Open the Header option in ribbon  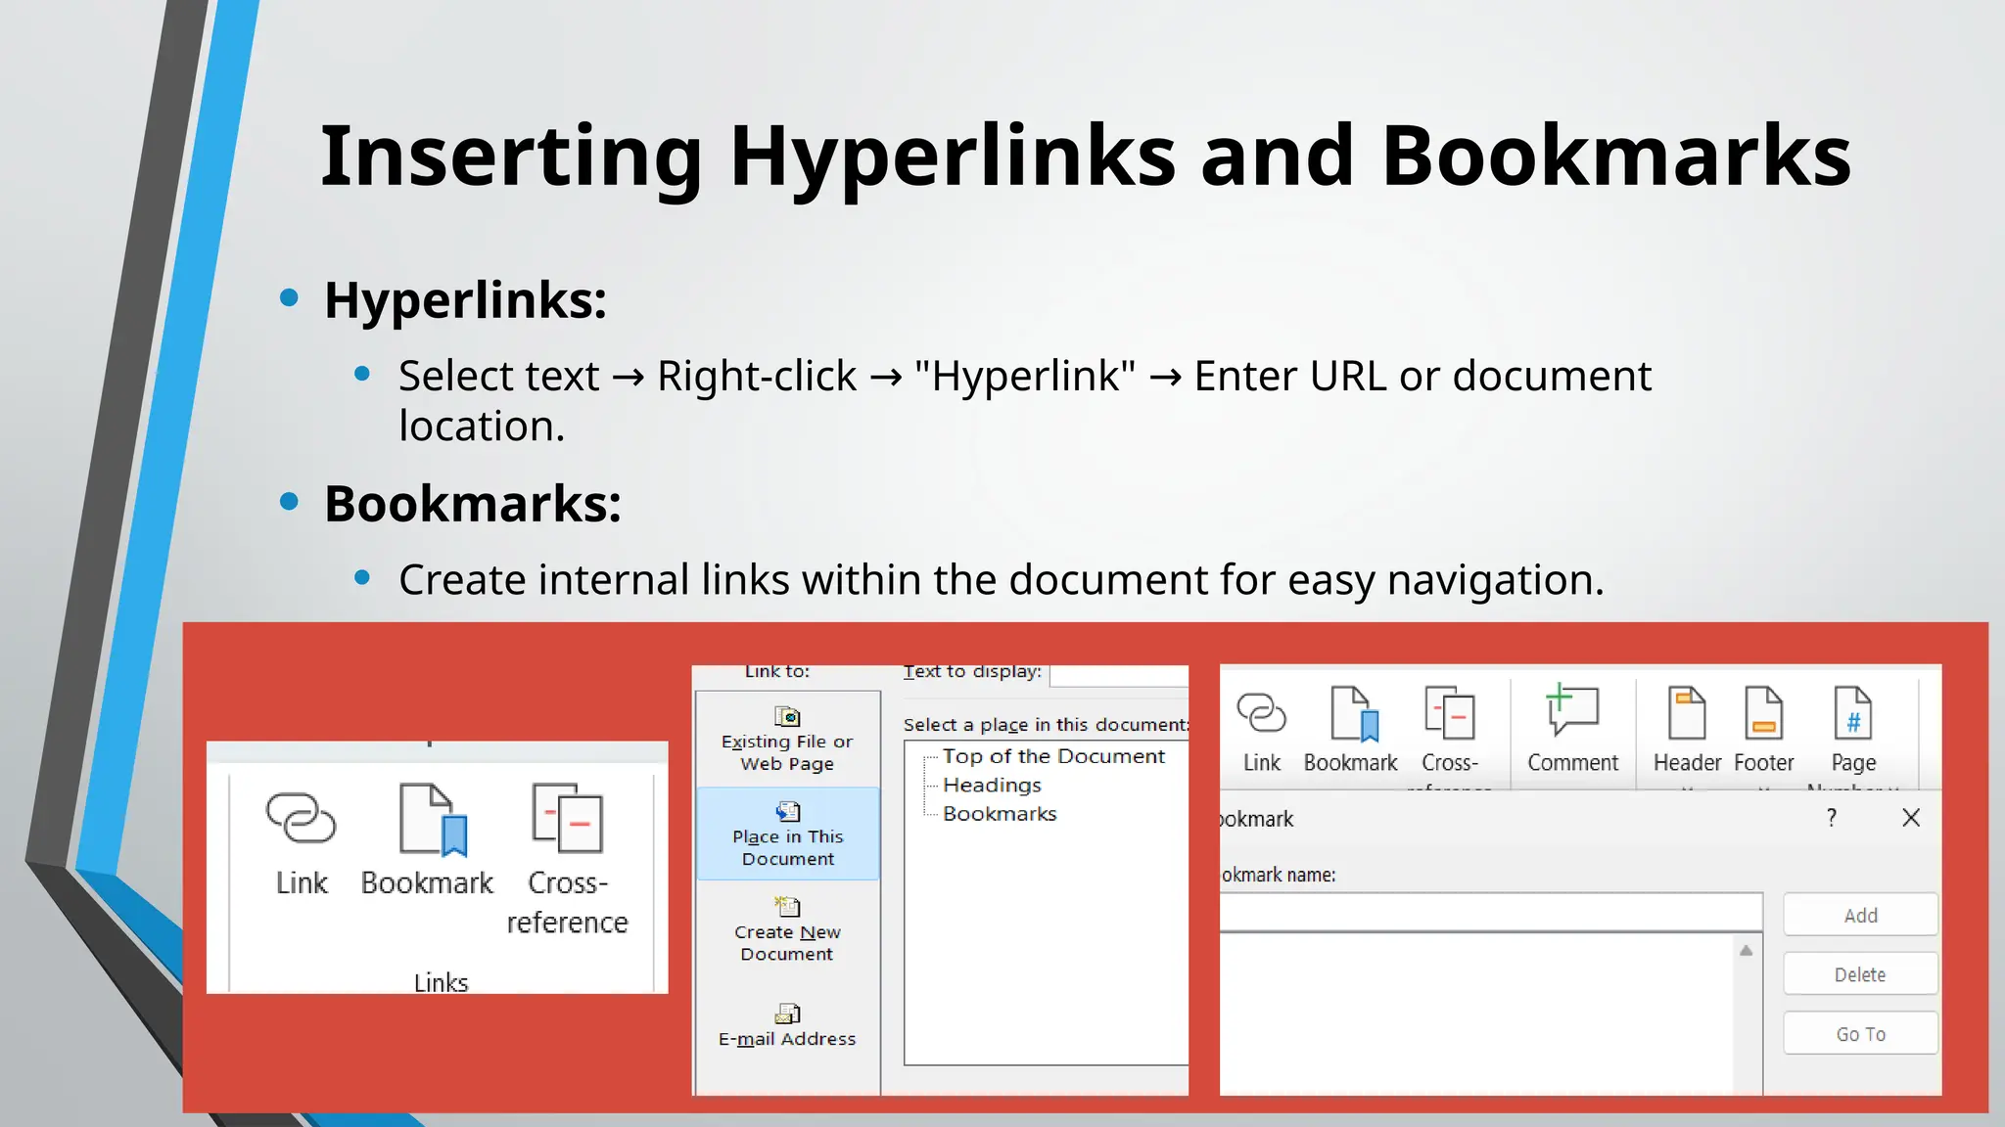point(1686,715)
